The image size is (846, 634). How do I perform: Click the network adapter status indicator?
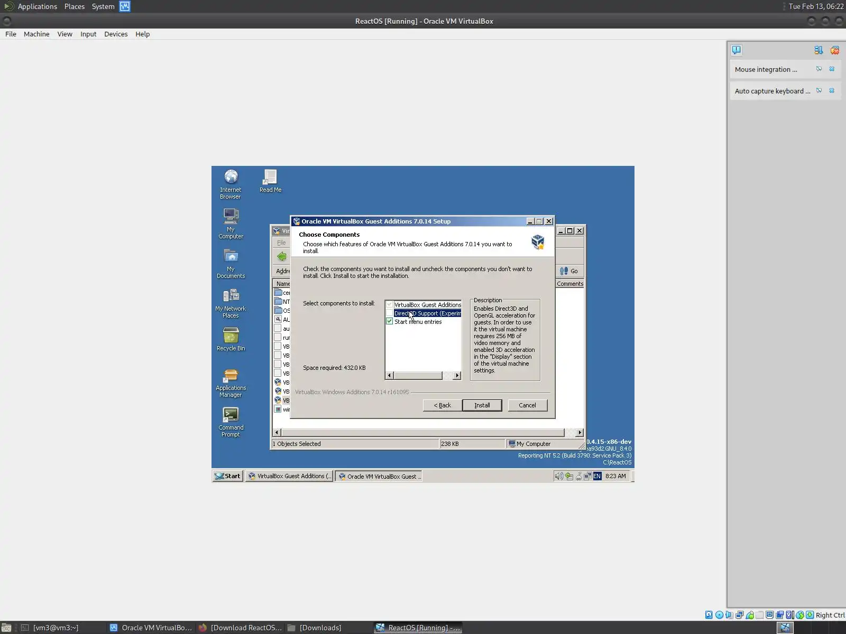[x=739, y=615]
